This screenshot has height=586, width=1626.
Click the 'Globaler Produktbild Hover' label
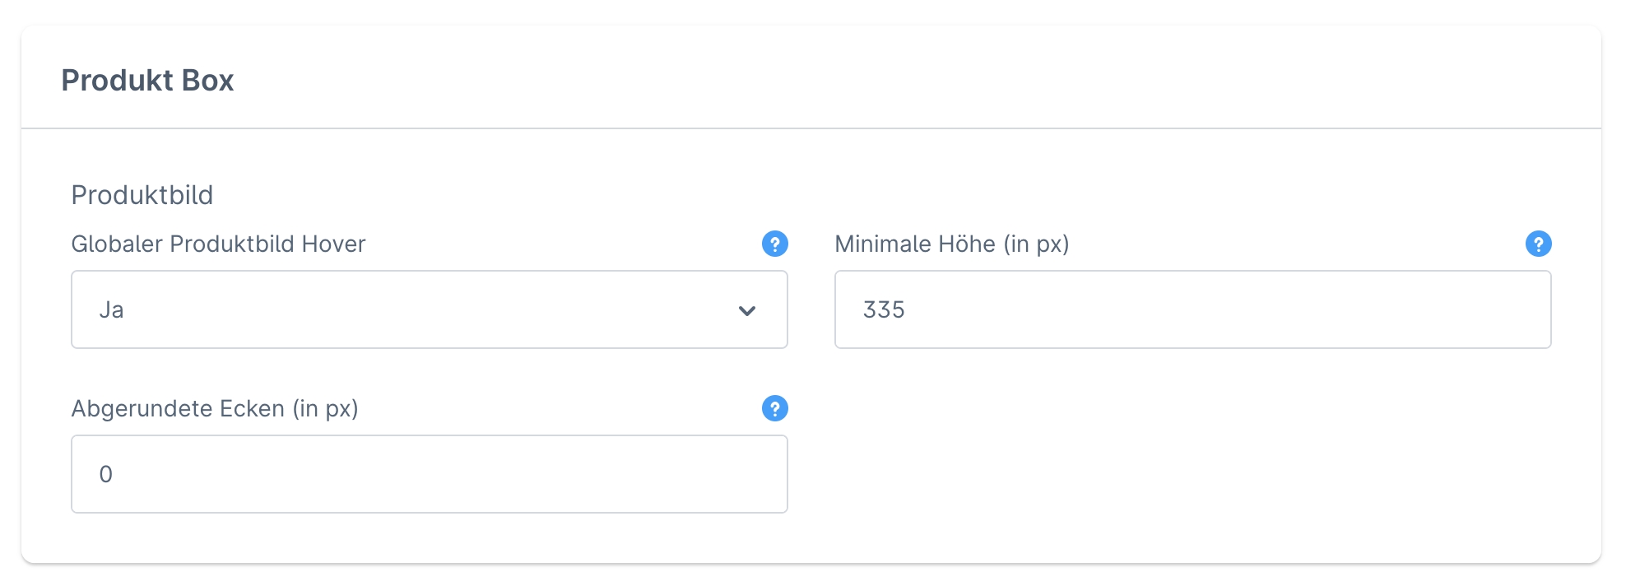218,244
